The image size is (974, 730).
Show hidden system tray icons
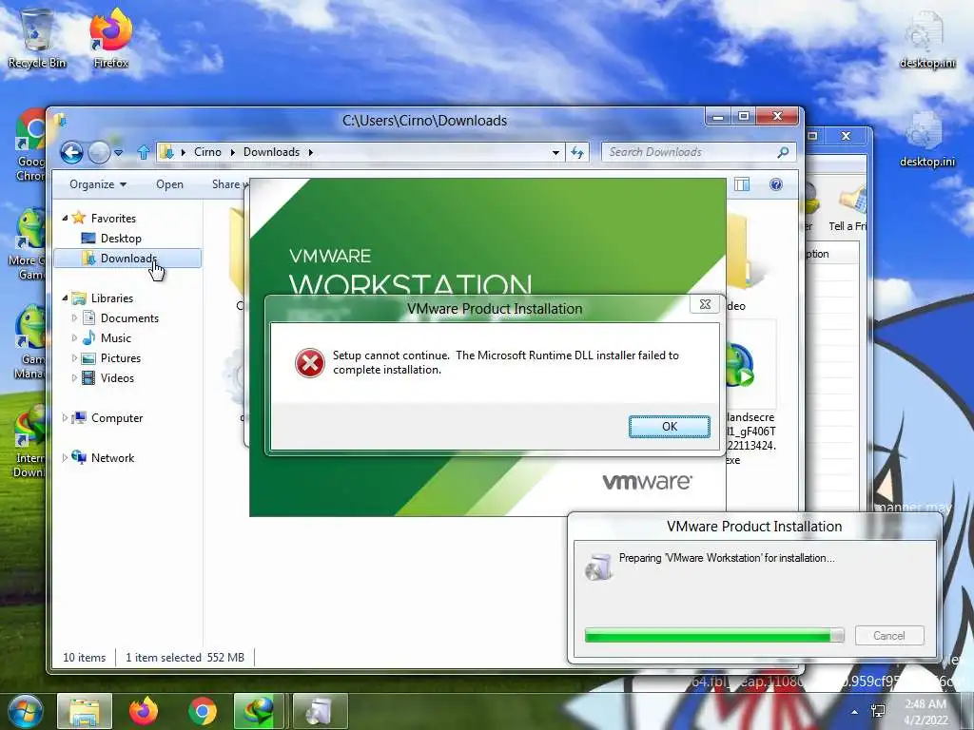(x=855, y=712)
